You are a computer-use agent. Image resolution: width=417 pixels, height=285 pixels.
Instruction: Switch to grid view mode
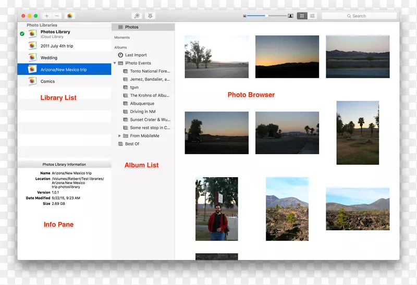coord(302,16)
